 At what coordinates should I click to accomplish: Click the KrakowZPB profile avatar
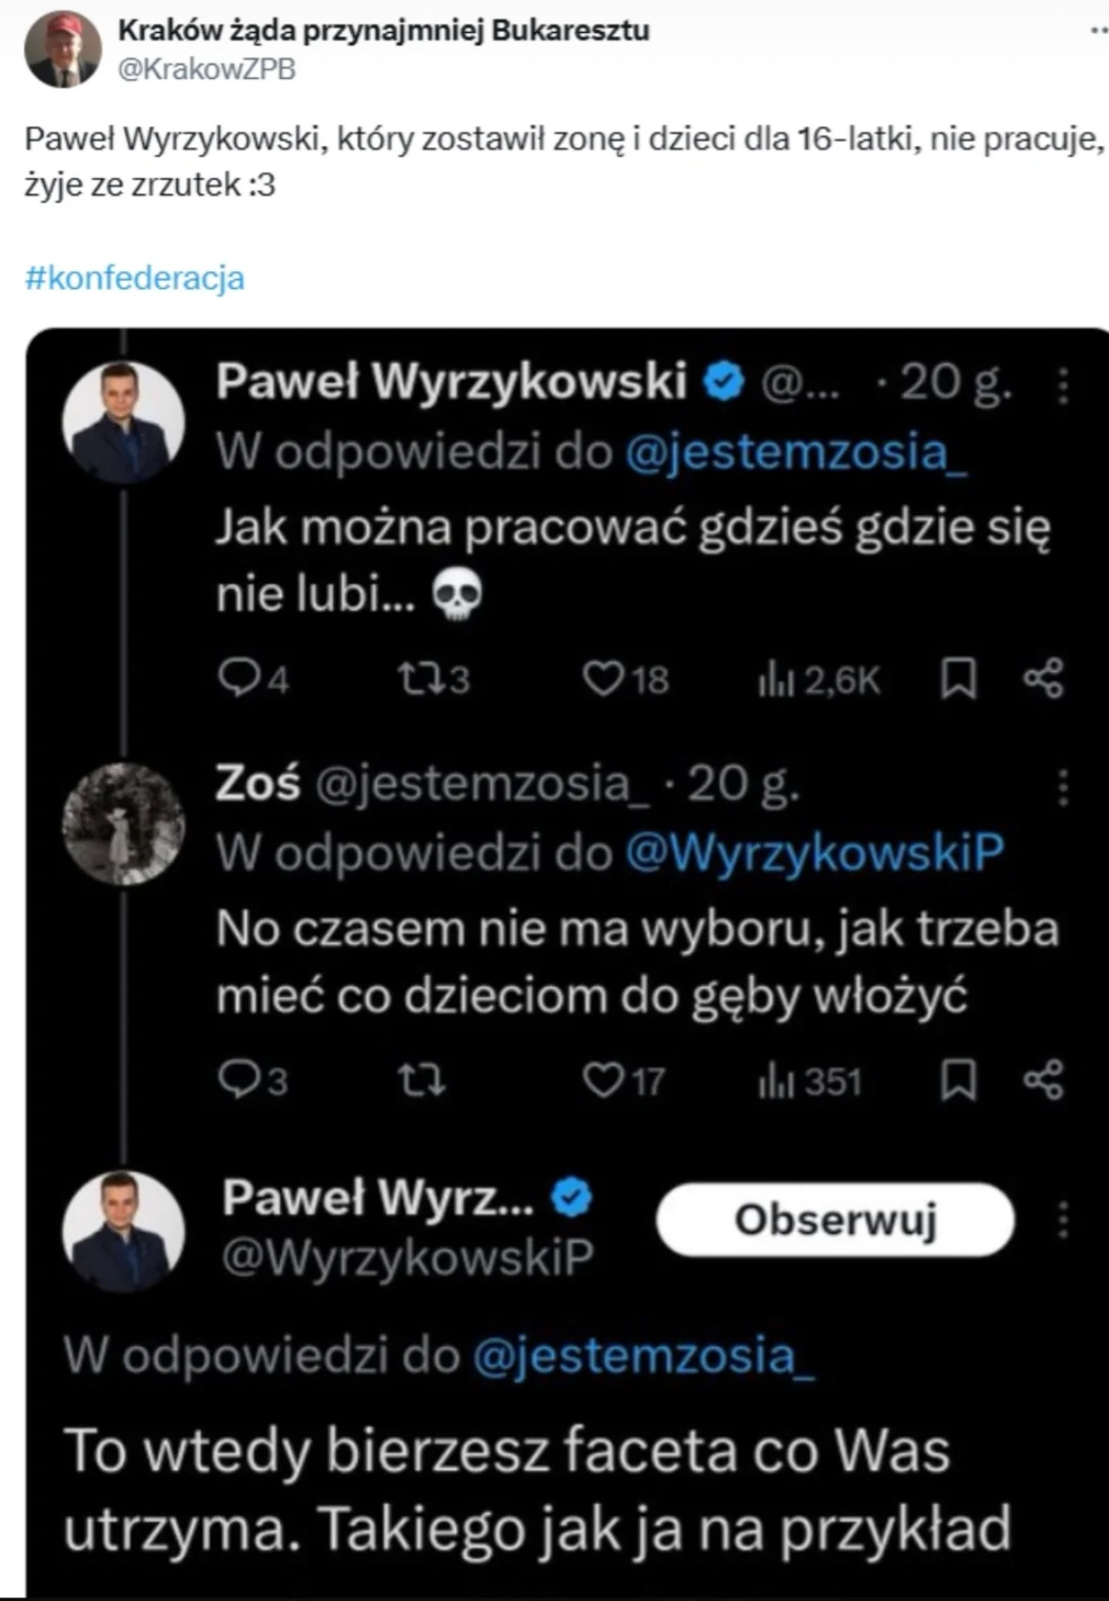point(62,50)
